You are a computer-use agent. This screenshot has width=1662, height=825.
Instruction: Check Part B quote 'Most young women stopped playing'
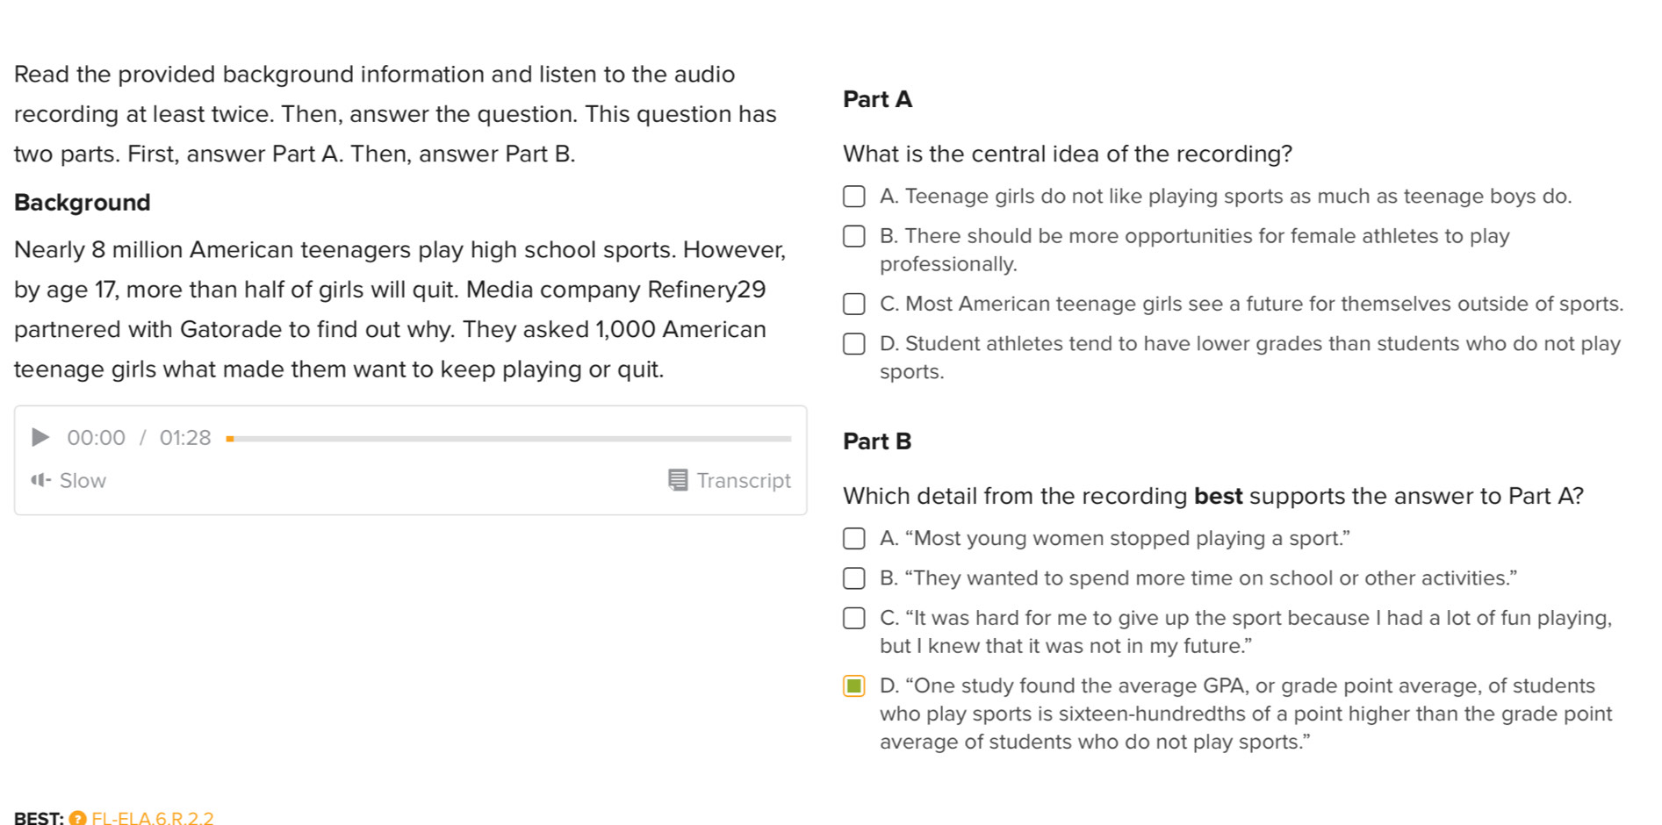point(854,538)
